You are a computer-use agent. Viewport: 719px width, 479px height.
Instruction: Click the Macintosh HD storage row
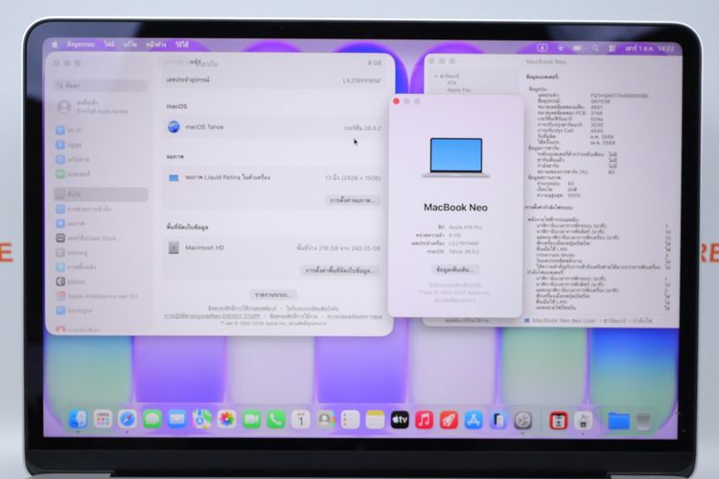(x=274, y=248)
